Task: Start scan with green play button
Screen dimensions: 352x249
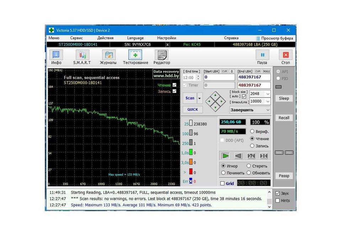Action: (225, 155)
